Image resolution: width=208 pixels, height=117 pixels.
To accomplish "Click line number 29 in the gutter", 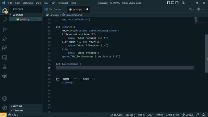I will coord(49,79).
